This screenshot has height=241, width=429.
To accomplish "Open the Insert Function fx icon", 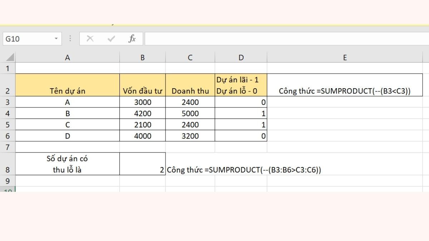I will click(132, 39).
